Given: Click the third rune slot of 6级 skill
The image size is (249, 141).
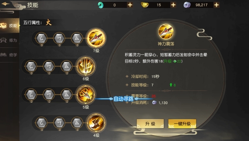Looking at the screenshot, I should point(67,66).
